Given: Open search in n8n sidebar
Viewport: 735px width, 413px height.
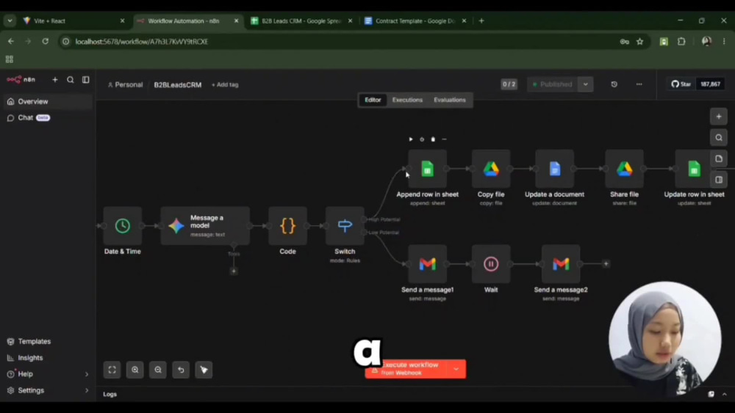Looking at the screenshot, I should pos(71,79).
